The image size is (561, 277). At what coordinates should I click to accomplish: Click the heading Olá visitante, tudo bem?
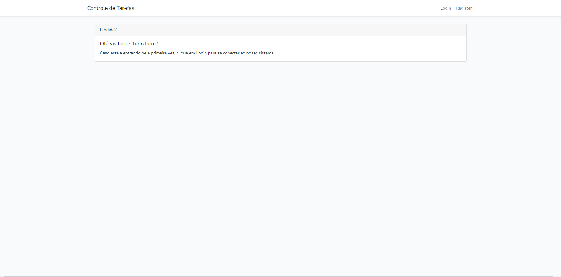pyautogui.click(x=129, y=44)
